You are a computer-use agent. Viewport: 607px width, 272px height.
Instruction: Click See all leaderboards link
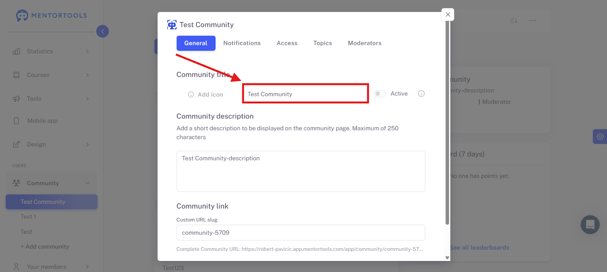point(480,247)
